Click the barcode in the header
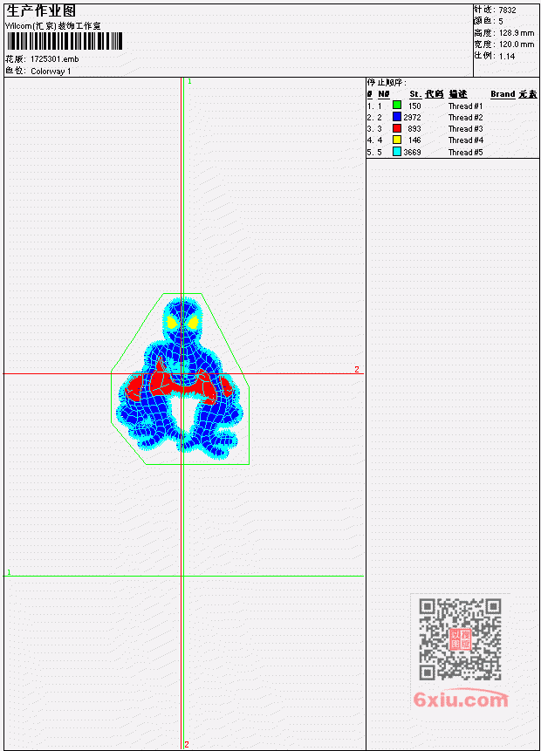 65,41
